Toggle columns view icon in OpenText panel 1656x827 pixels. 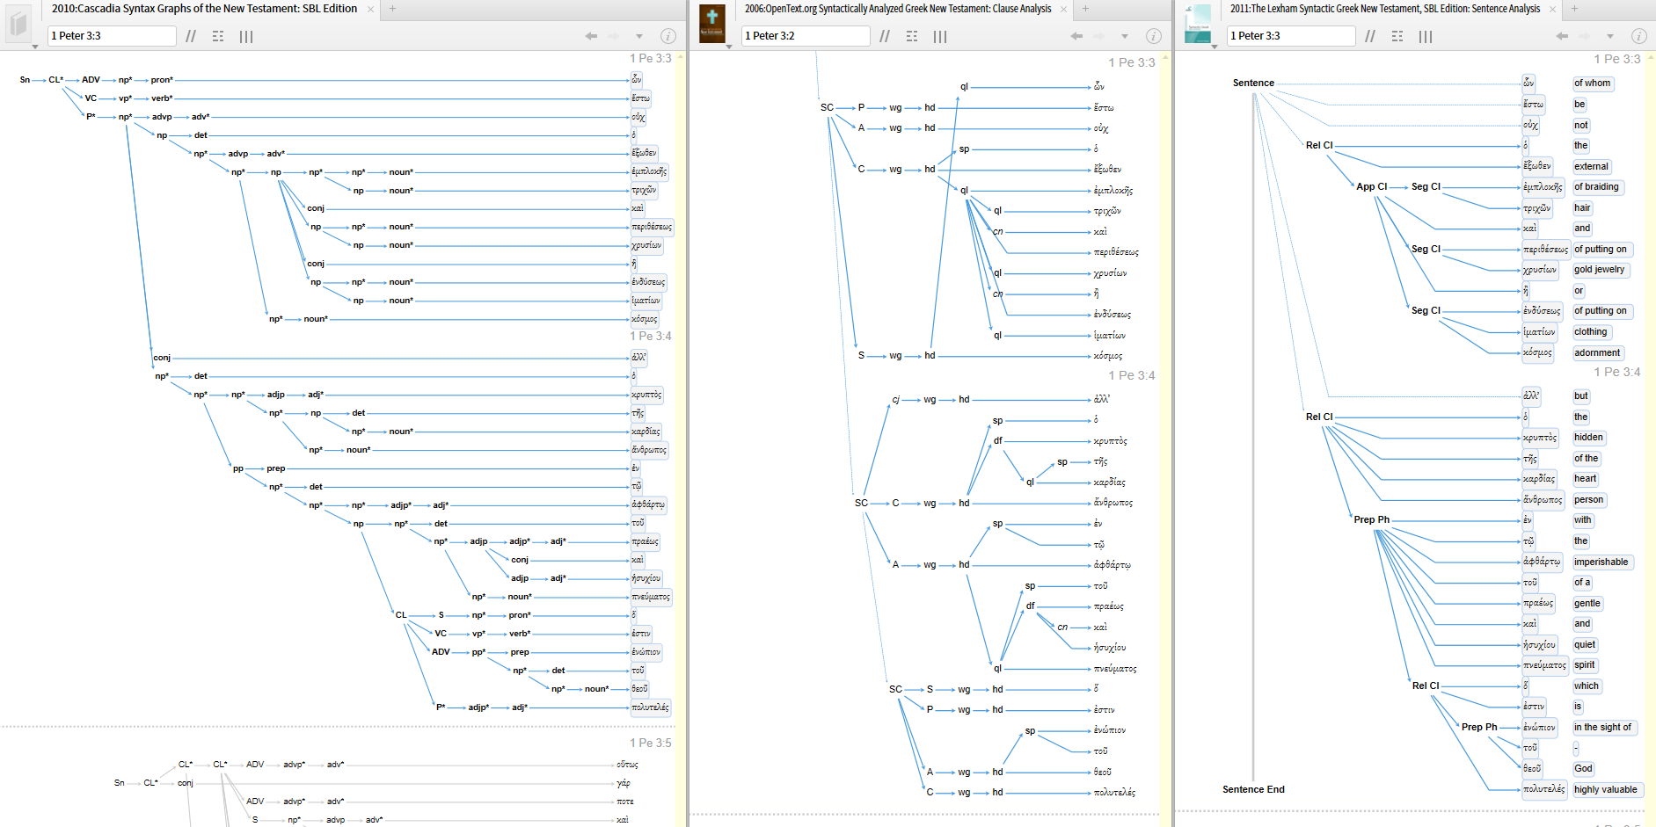[x=940, y=36]
